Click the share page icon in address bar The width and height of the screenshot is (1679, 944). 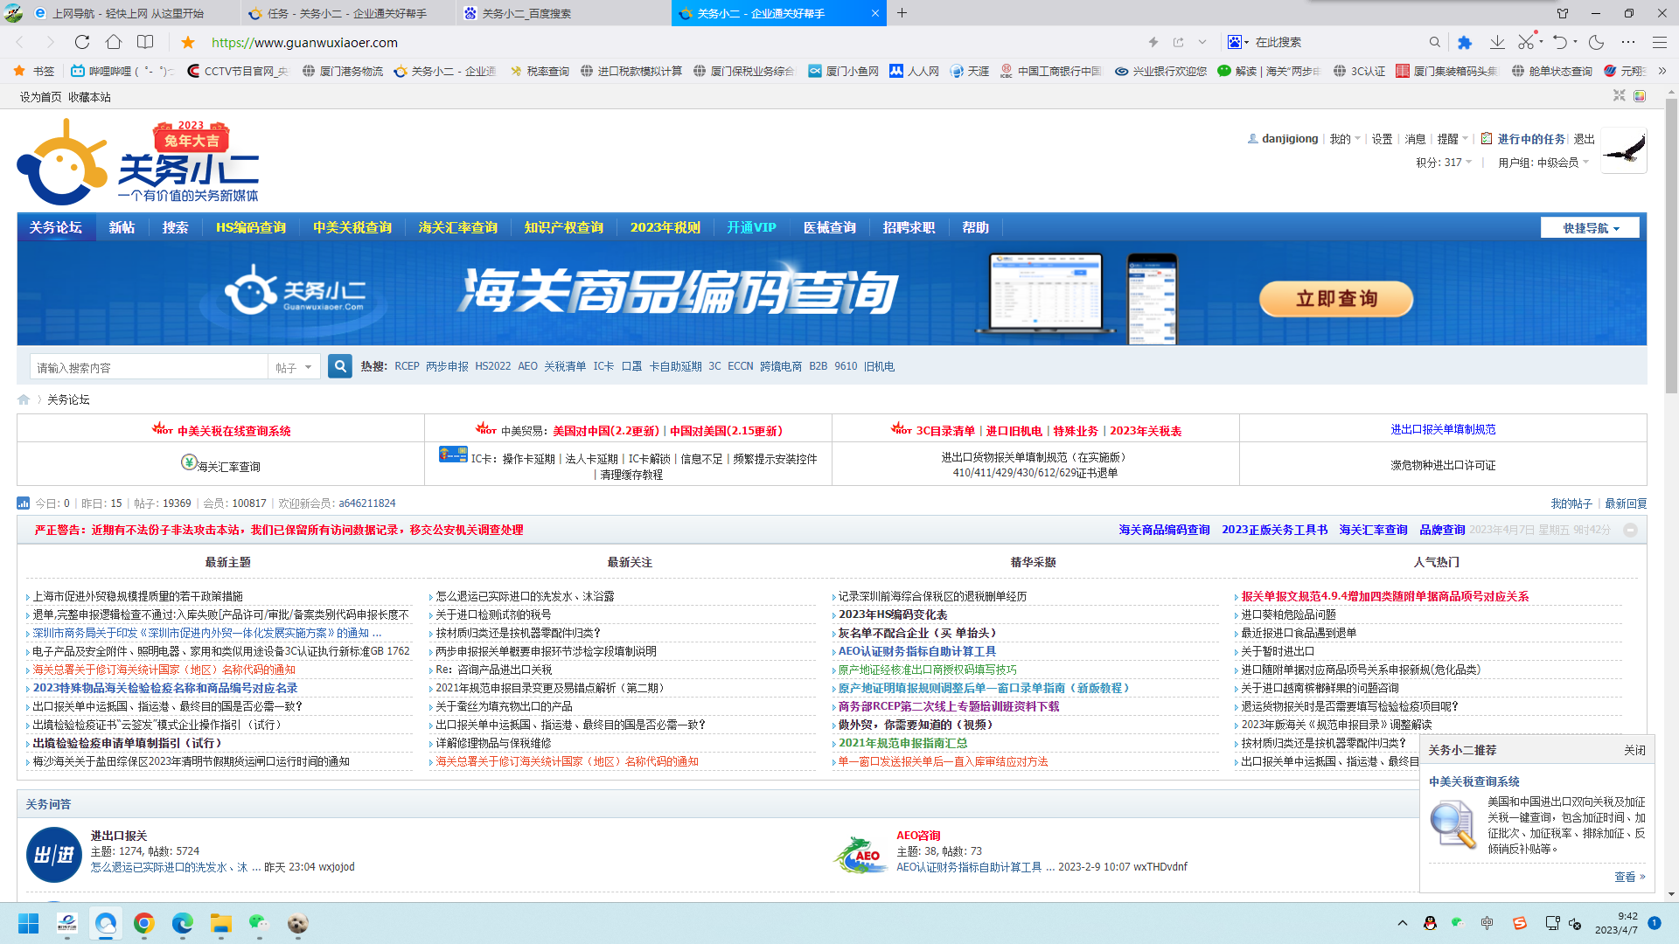pyautogui.click(x=1179, y=42)
